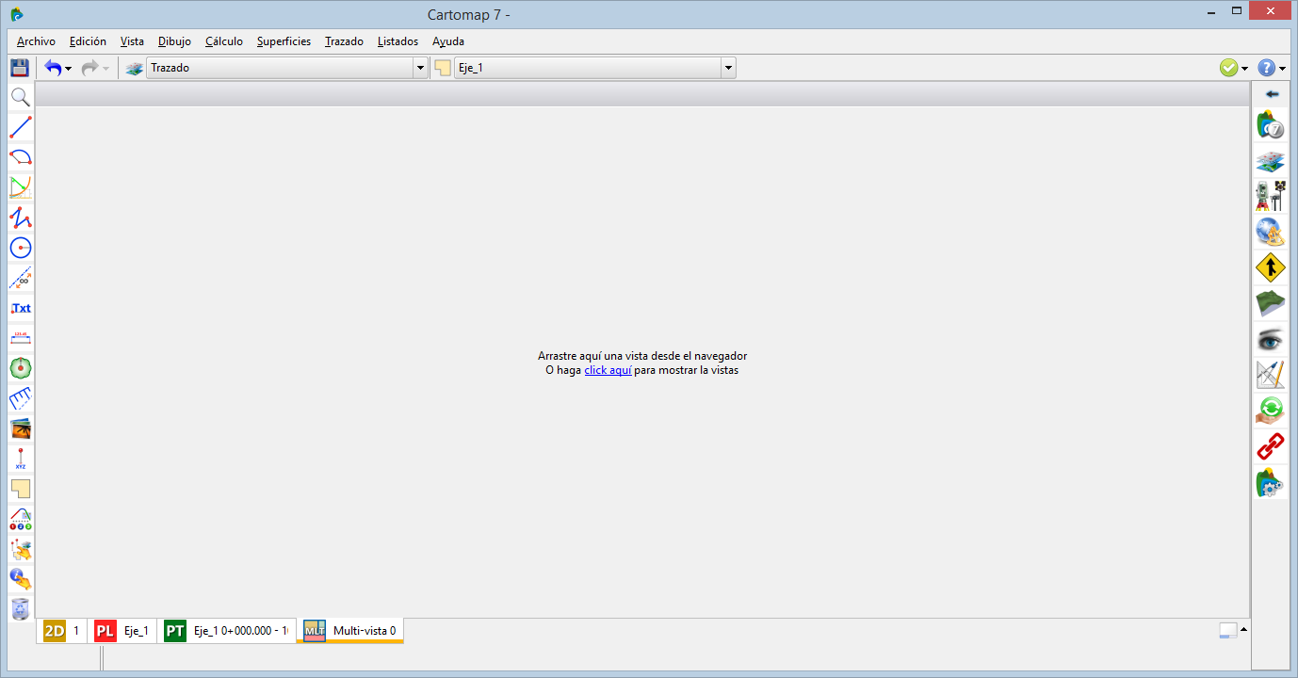Select the circle drawing tool
Viewport: 1298px width, 678px height.
(x=20, y=248)
